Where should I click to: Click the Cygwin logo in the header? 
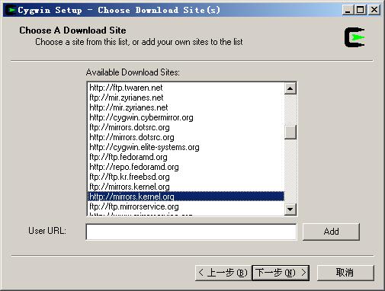[355, 37]
